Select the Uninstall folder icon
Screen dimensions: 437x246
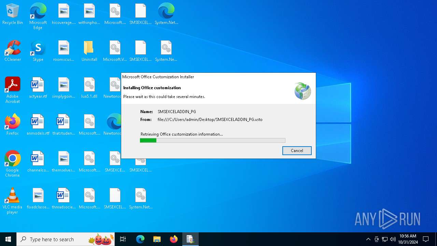click(x=89, y=51)
